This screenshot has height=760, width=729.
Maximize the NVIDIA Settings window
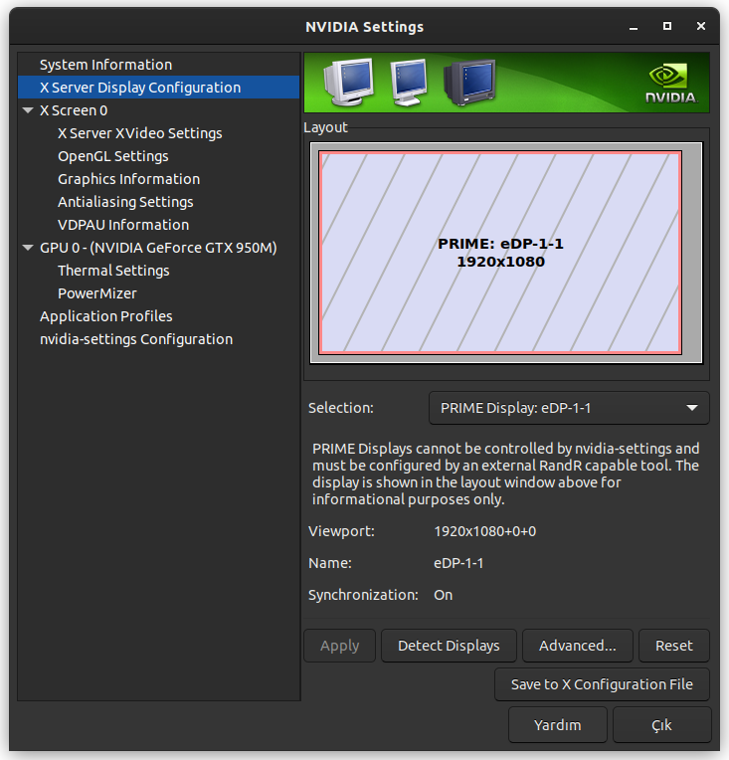pyautogui.click(x=667, y=26)
